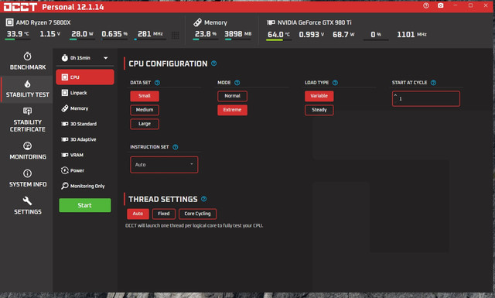Open the Instruction Set Auto dropdown
This screenshot has height=298, width=495.
point(164,165)
